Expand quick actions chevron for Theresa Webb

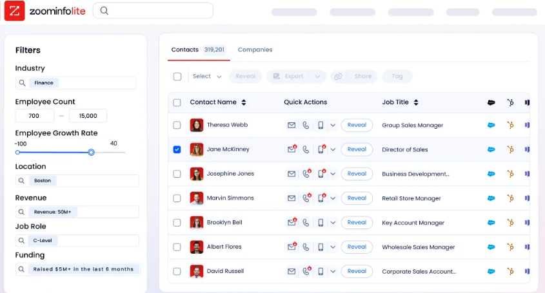333,125
